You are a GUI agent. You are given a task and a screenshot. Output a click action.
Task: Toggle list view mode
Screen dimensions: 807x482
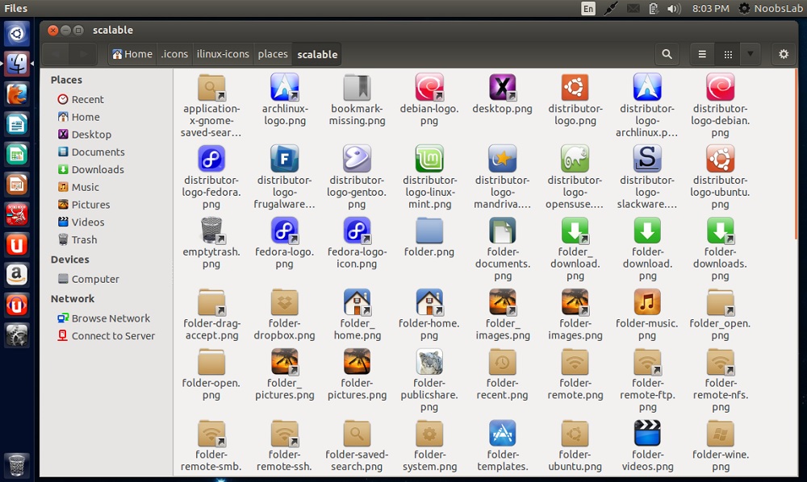coord(702,54)
